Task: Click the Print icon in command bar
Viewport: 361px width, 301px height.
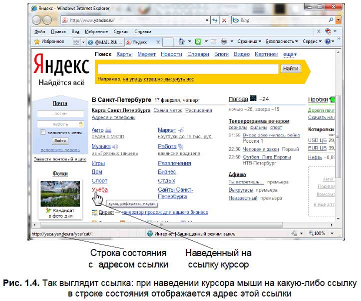Action: pyautogui.click(x=224, y=41)
